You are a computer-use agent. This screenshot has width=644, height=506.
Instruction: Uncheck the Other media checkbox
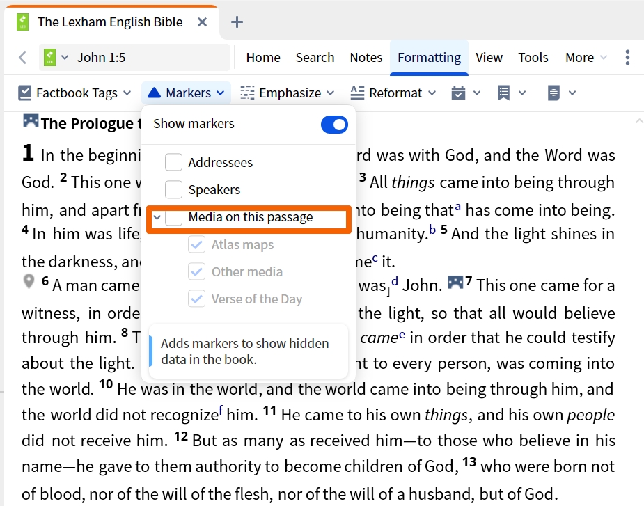[x=197, y=271]
